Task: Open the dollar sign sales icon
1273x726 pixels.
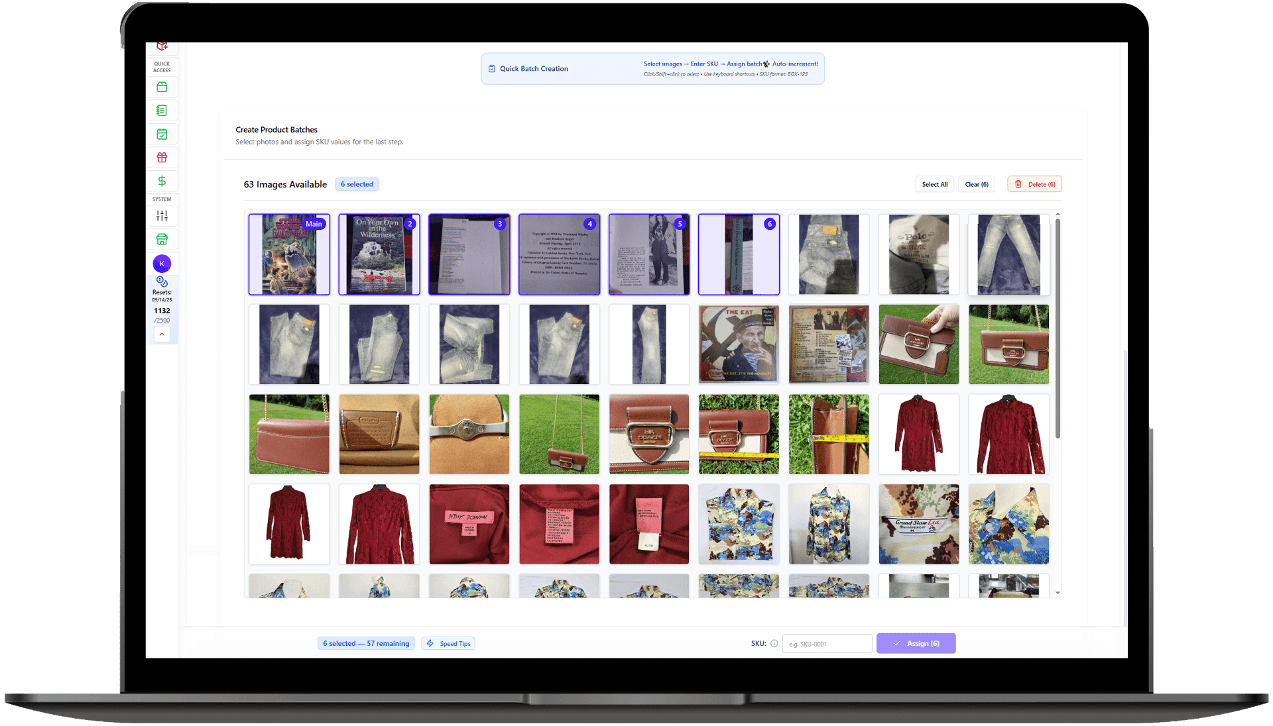Action: tap(162, 181)
